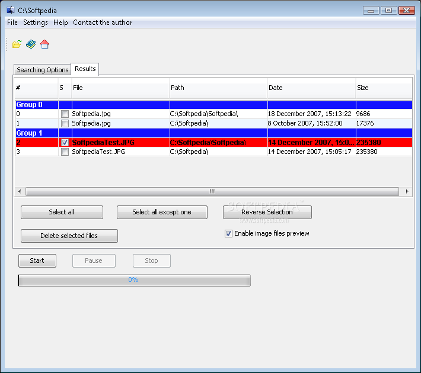Check the box for row 3 SoftpediaTest.JPG
421x373 pixels.
(x=65, y=152)
